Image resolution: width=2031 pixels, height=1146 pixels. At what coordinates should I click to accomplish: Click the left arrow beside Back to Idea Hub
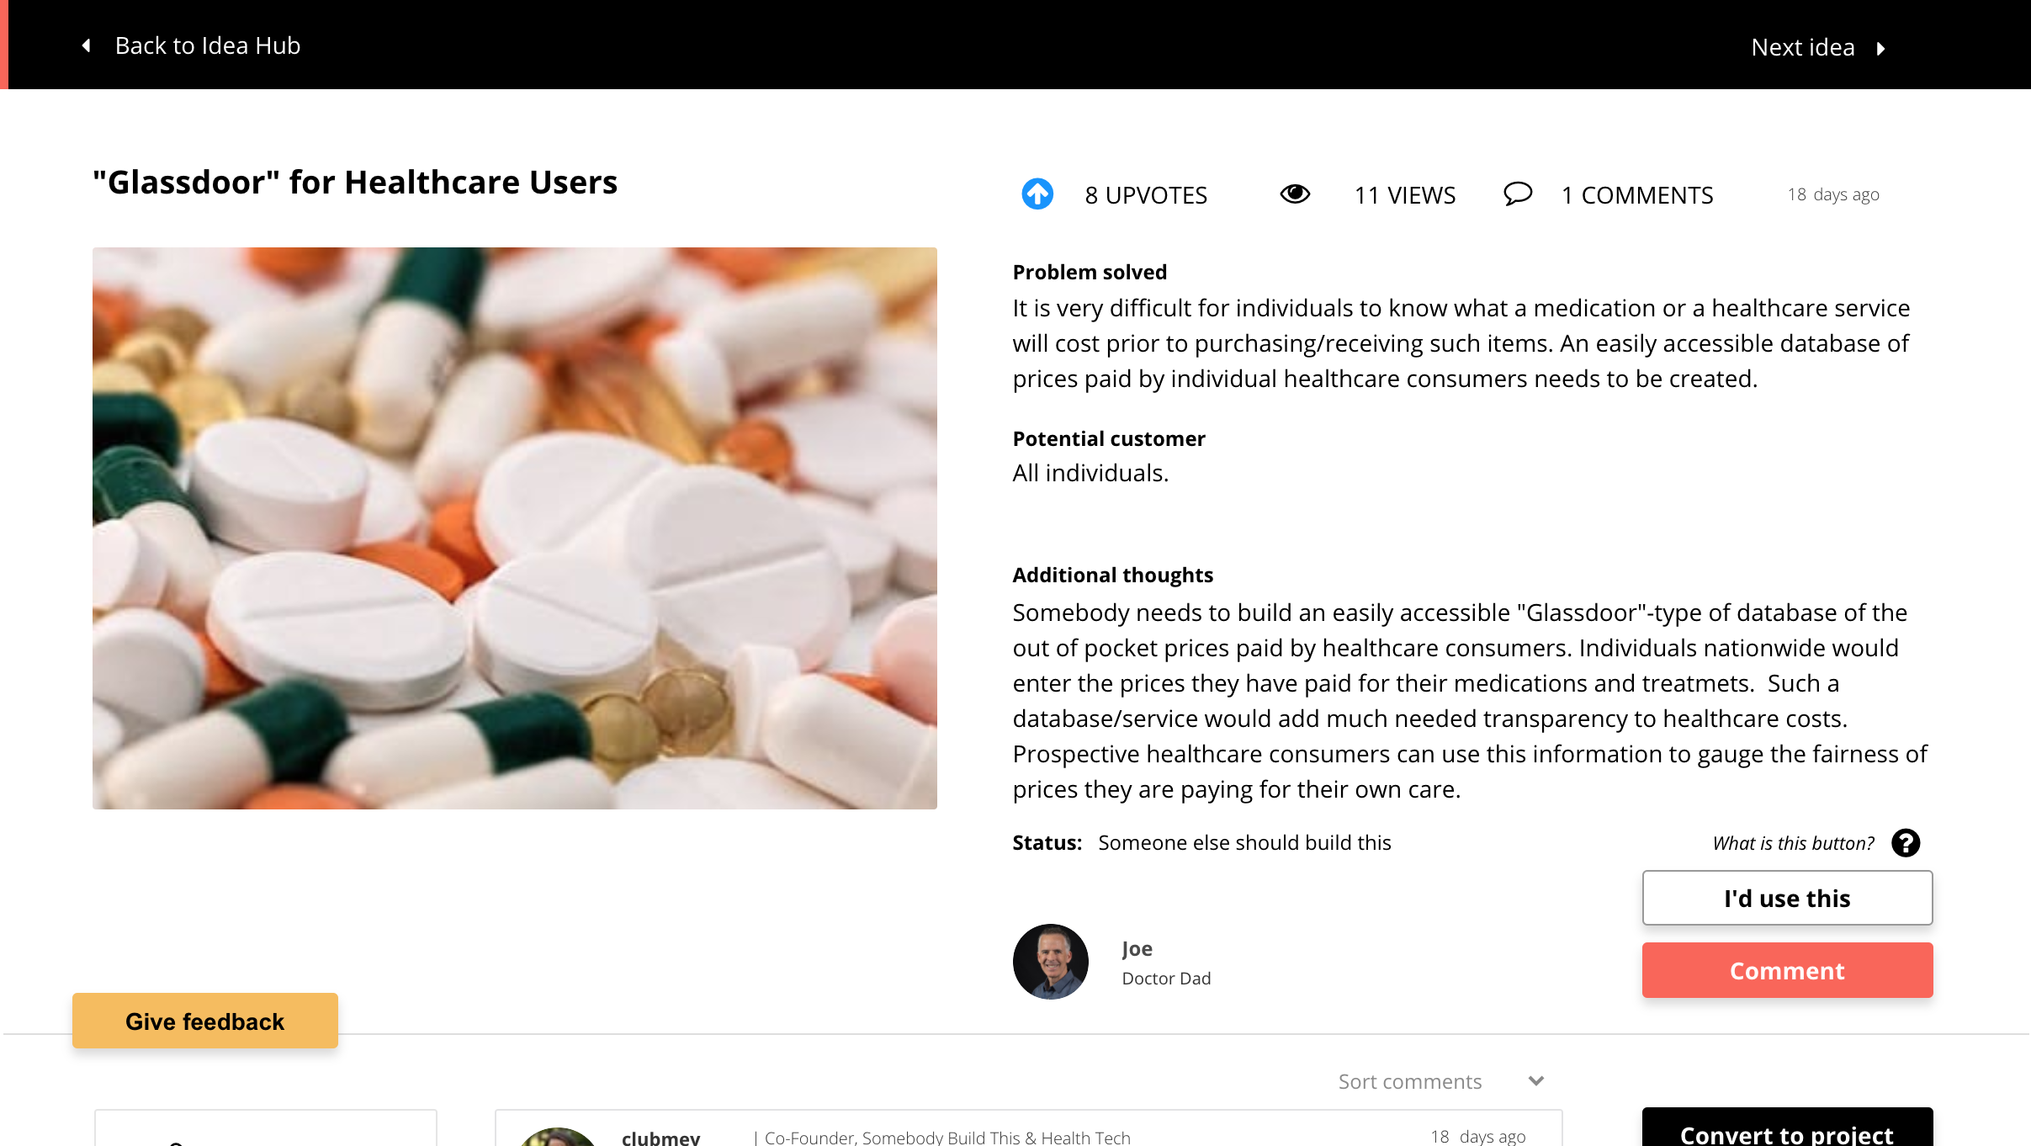tap(86, 45)
